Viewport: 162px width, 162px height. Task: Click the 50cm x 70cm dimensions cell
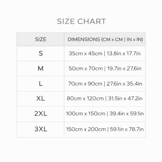105,69
